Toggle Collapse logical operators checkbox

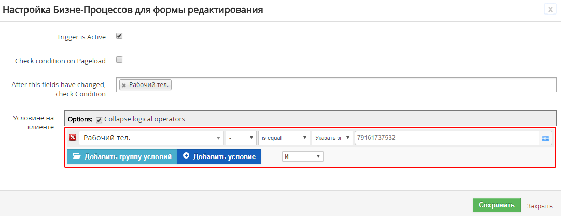coord(99,119)
